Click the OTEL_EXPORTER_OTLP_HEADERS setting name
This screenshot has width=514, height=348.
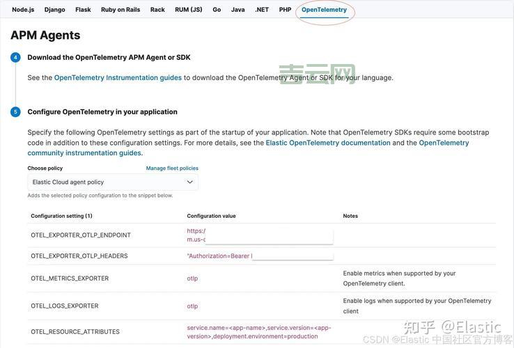[x=79, y=256]
